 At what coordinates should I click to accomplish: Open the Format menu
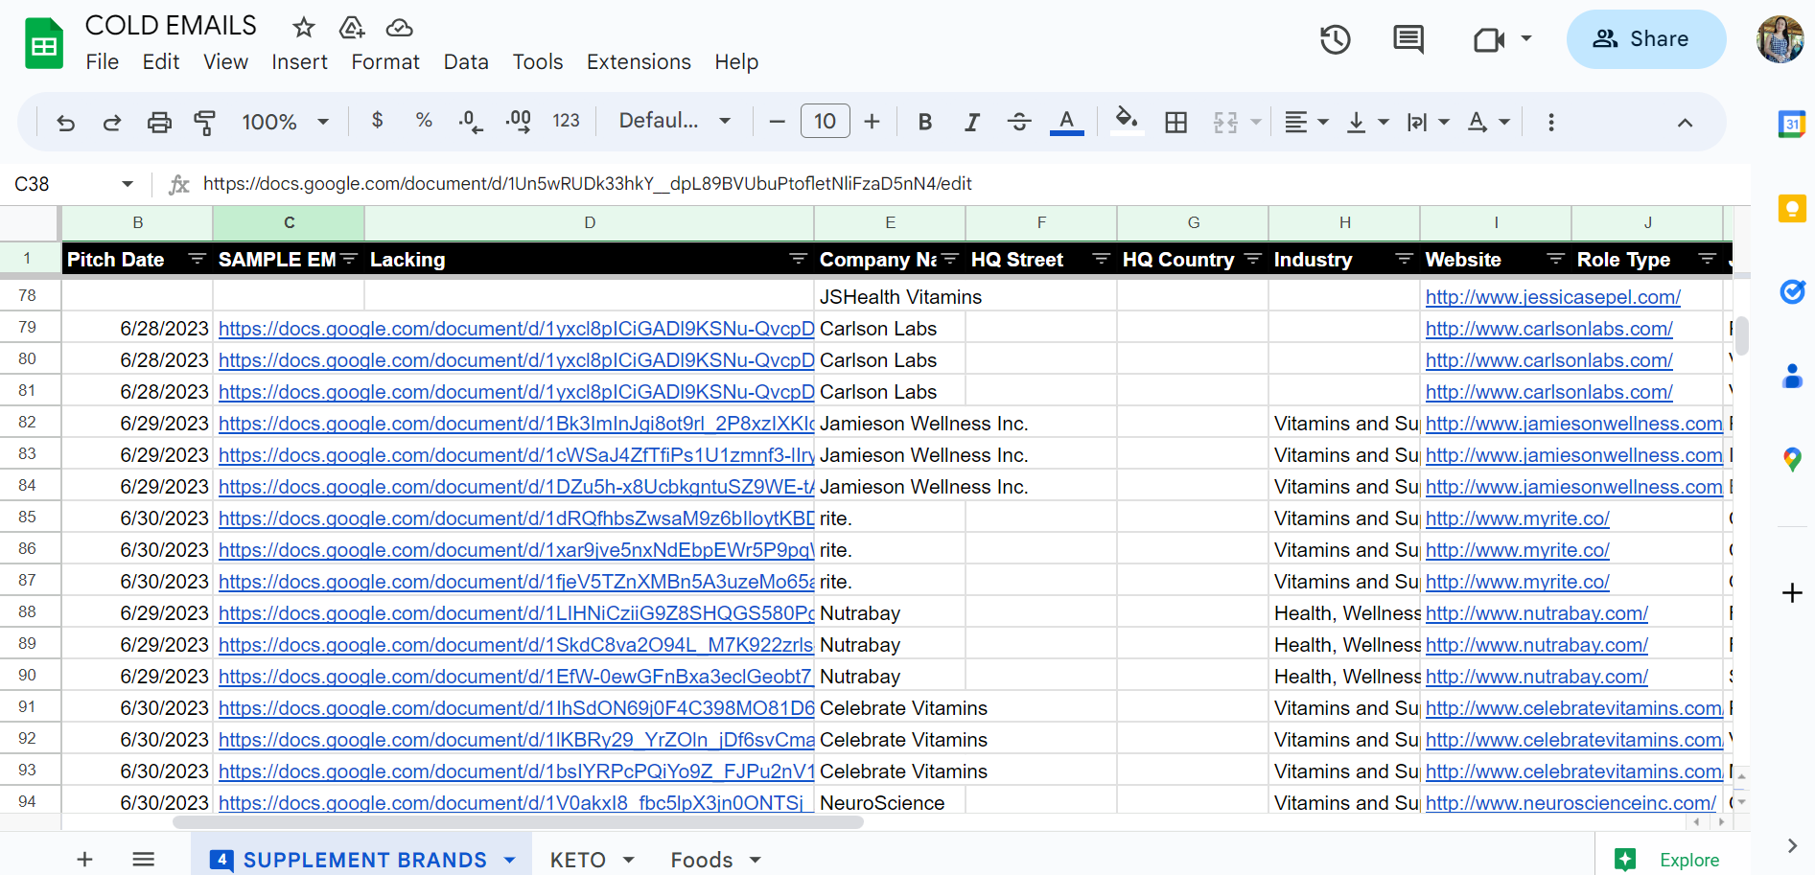pyautogui.click(x=385, y=62)
